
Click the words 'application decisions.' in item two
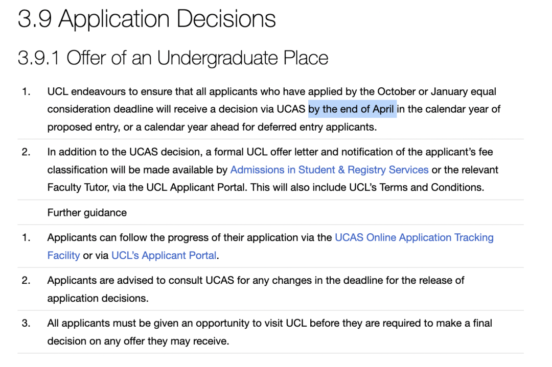[98, 299]
